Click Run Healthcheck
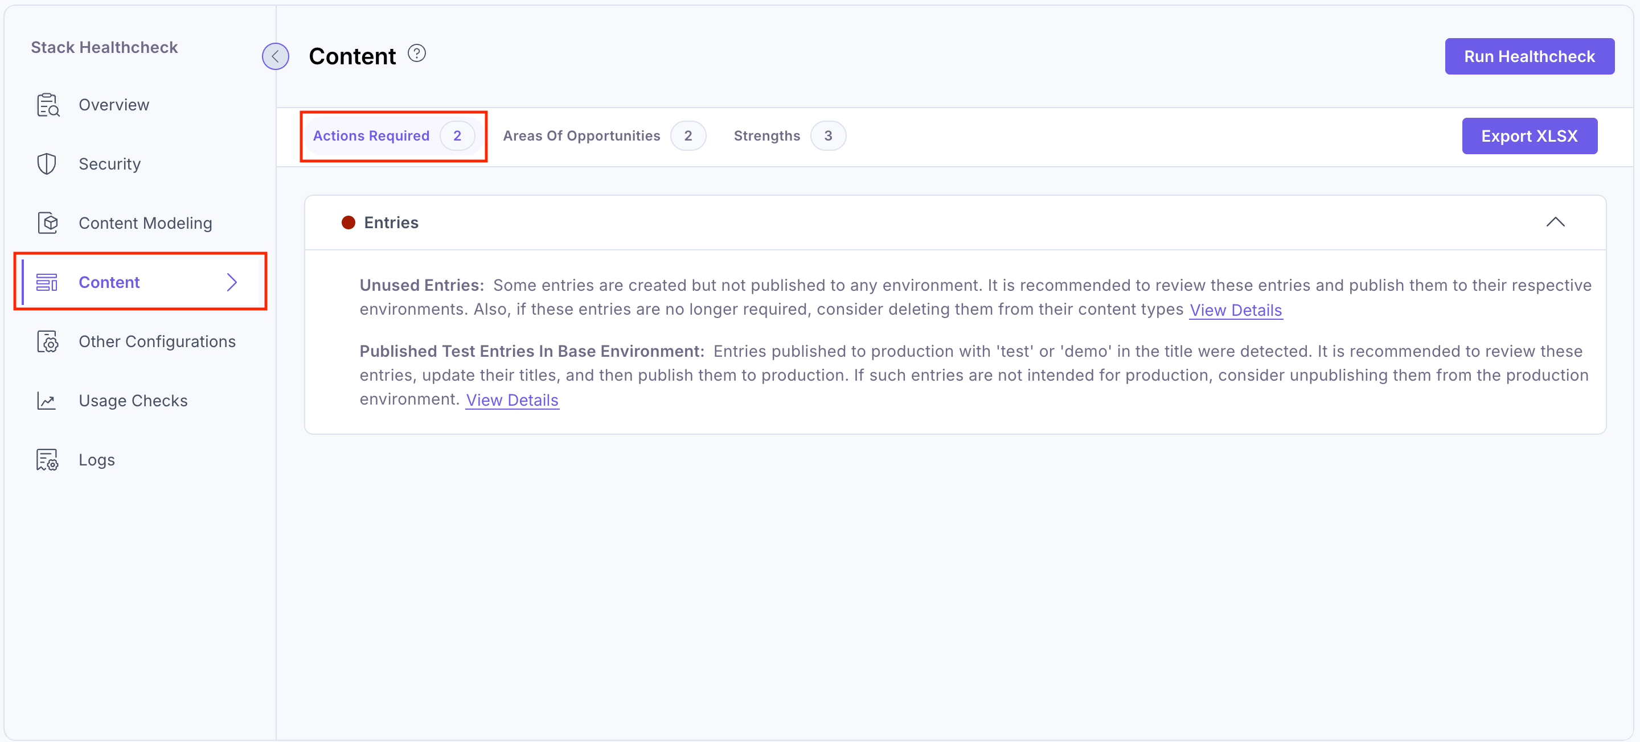 tap(1529, 56)
